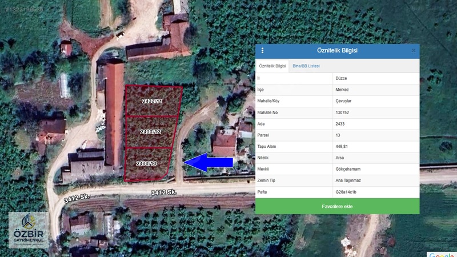Viewport: 457px width, 257px height.
Task: Click the Mahalle/Köy label
Action: (268, 101)
